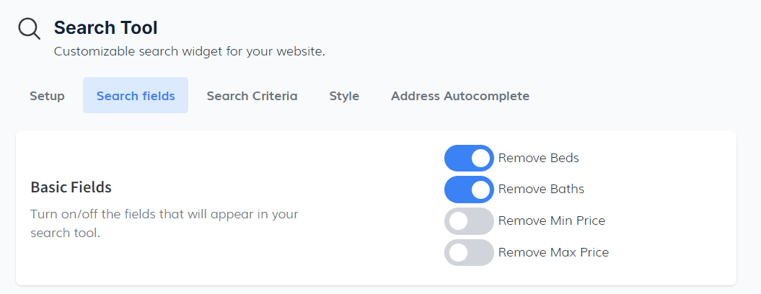This screenshot has height=294, width=761.
Task: Click the Remove Min Price label
Action: pos(551,221)
